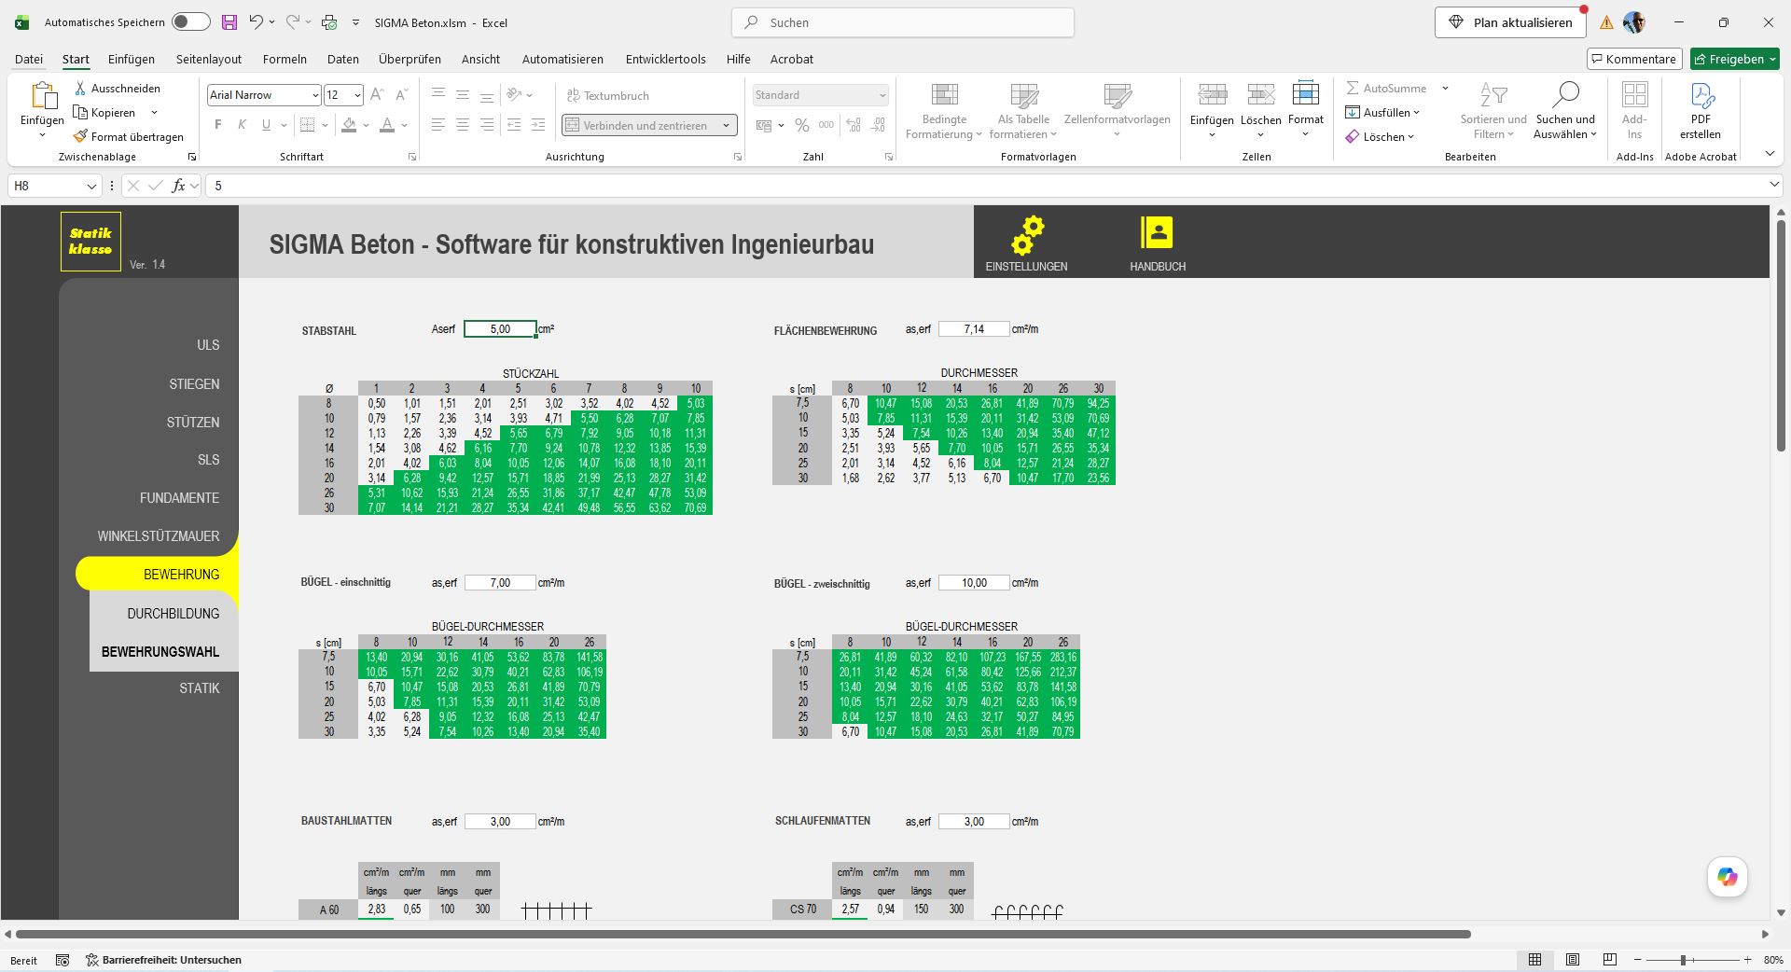Expand Verbinden und zentrieren dropdown arrow
The image size is (1791, 972).
coord(726,125)
